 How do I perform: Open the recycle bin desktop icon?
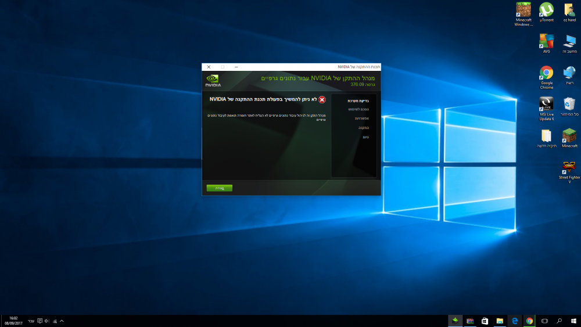[x=569, y=106]
